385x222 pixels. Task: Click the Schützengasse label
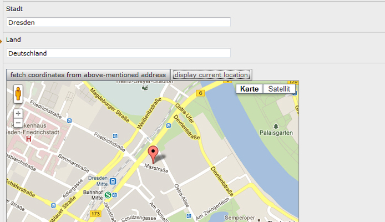pos(139,218)
